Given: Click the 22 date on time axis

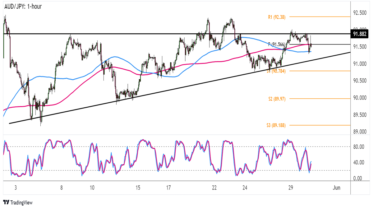Looking at the screenshot, I should [214, 188].
